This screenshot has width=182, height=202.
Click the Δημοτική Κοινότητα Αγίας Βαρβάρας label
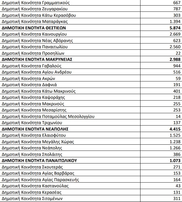point(38,173)
